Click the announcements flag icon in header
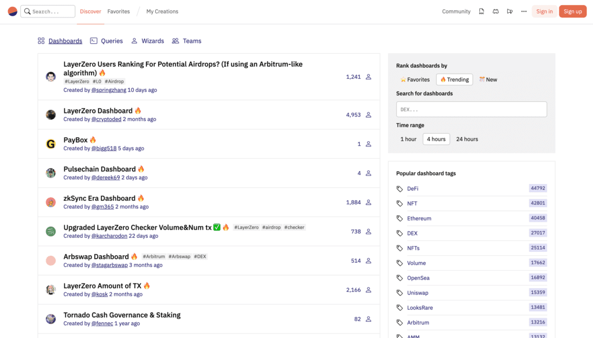 [x=510, y=12]
